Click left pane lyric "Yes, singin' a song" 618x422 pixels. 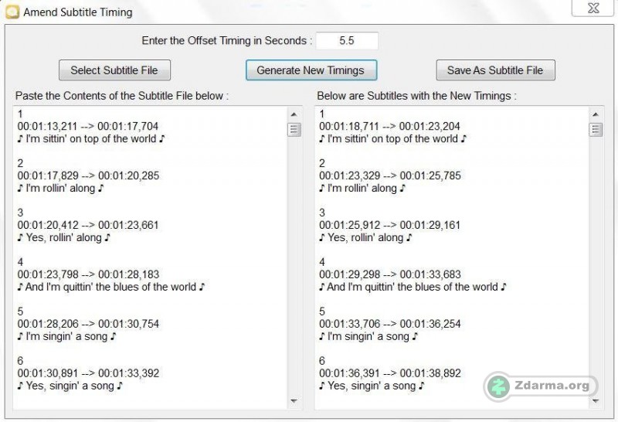[70, 386]
